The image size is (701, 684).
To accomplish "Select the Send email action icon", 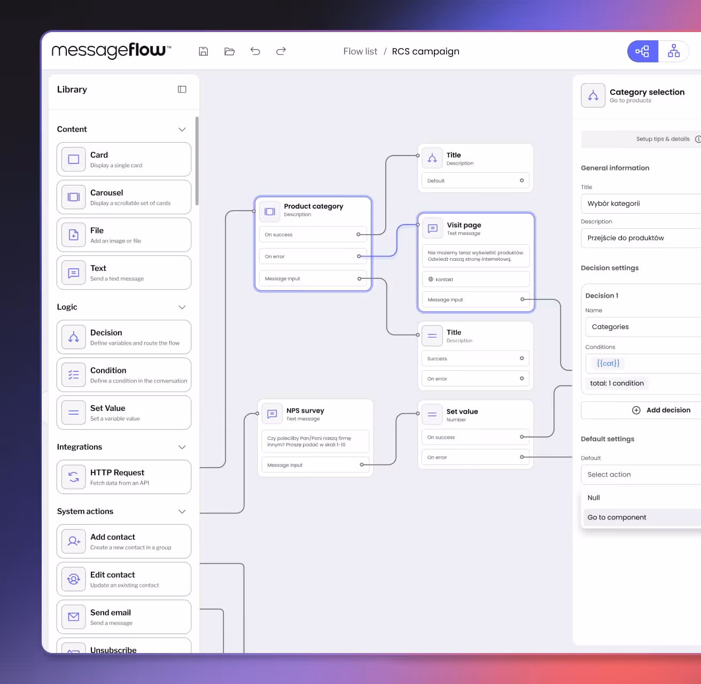I will [73, 617].
